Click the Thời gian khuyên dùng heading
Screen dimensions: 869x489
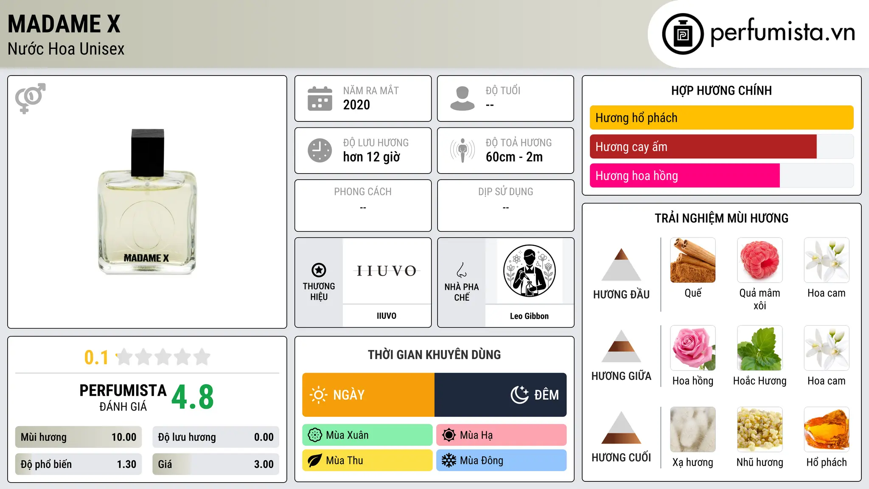434,355
